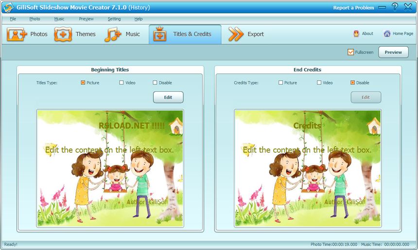Click the Themes frame icon
The image size is (418, 250).
click(x=63, y=34)
